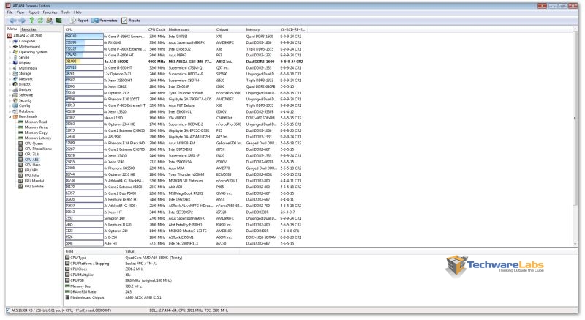Screen dimensions: 585x320
Task: Switch to the Favorites tab in sidebar
Action: (29, 29)
